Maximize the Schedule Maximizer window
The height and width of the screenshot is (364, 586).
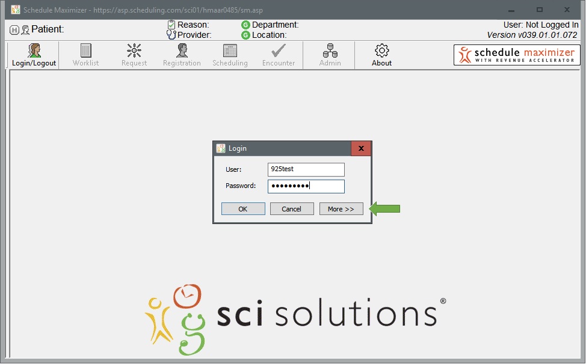point(539,10)
